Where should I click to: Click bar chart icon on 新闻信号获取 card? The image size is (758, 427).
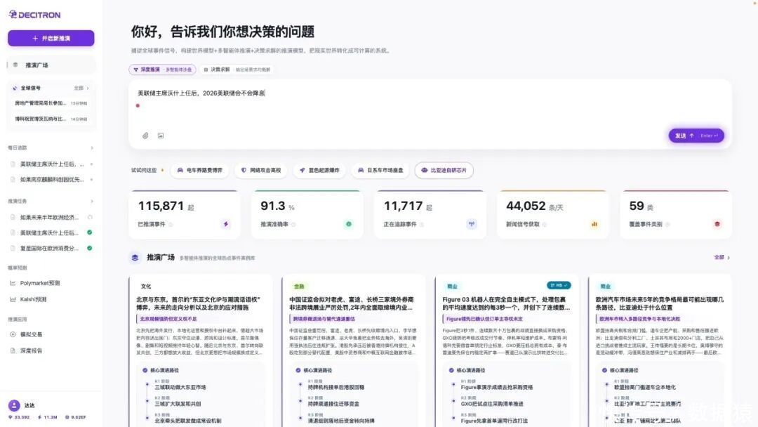(594, 224)
